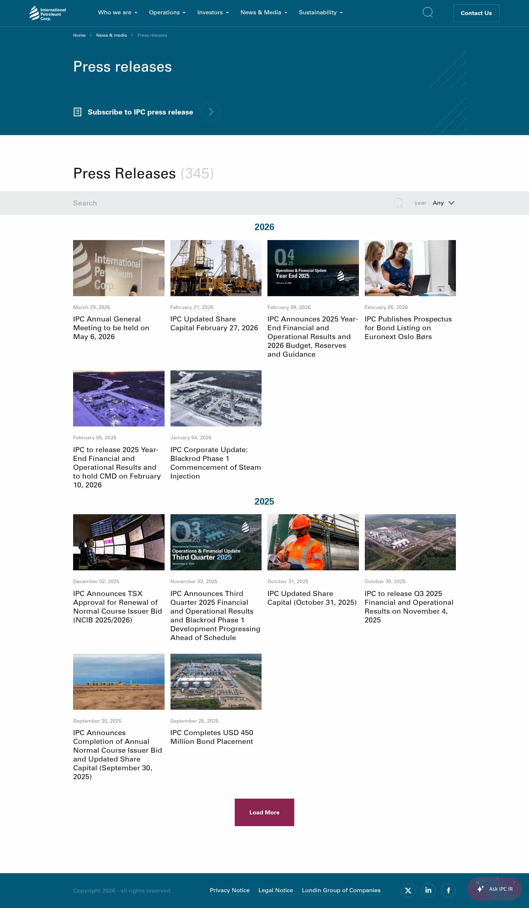The image size is (529, 908).
Task: Expand the Operations menu
Action: tap(167, 12)
